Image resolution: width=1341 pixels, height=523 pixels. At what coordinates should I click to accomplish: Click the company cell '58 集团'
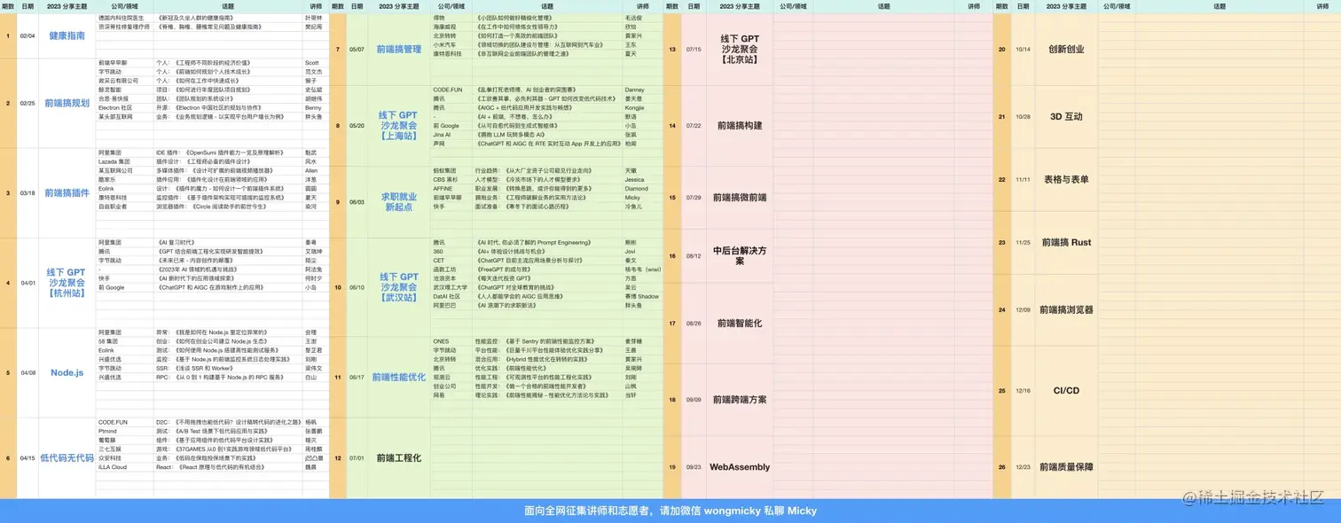(x=124, y=341)
